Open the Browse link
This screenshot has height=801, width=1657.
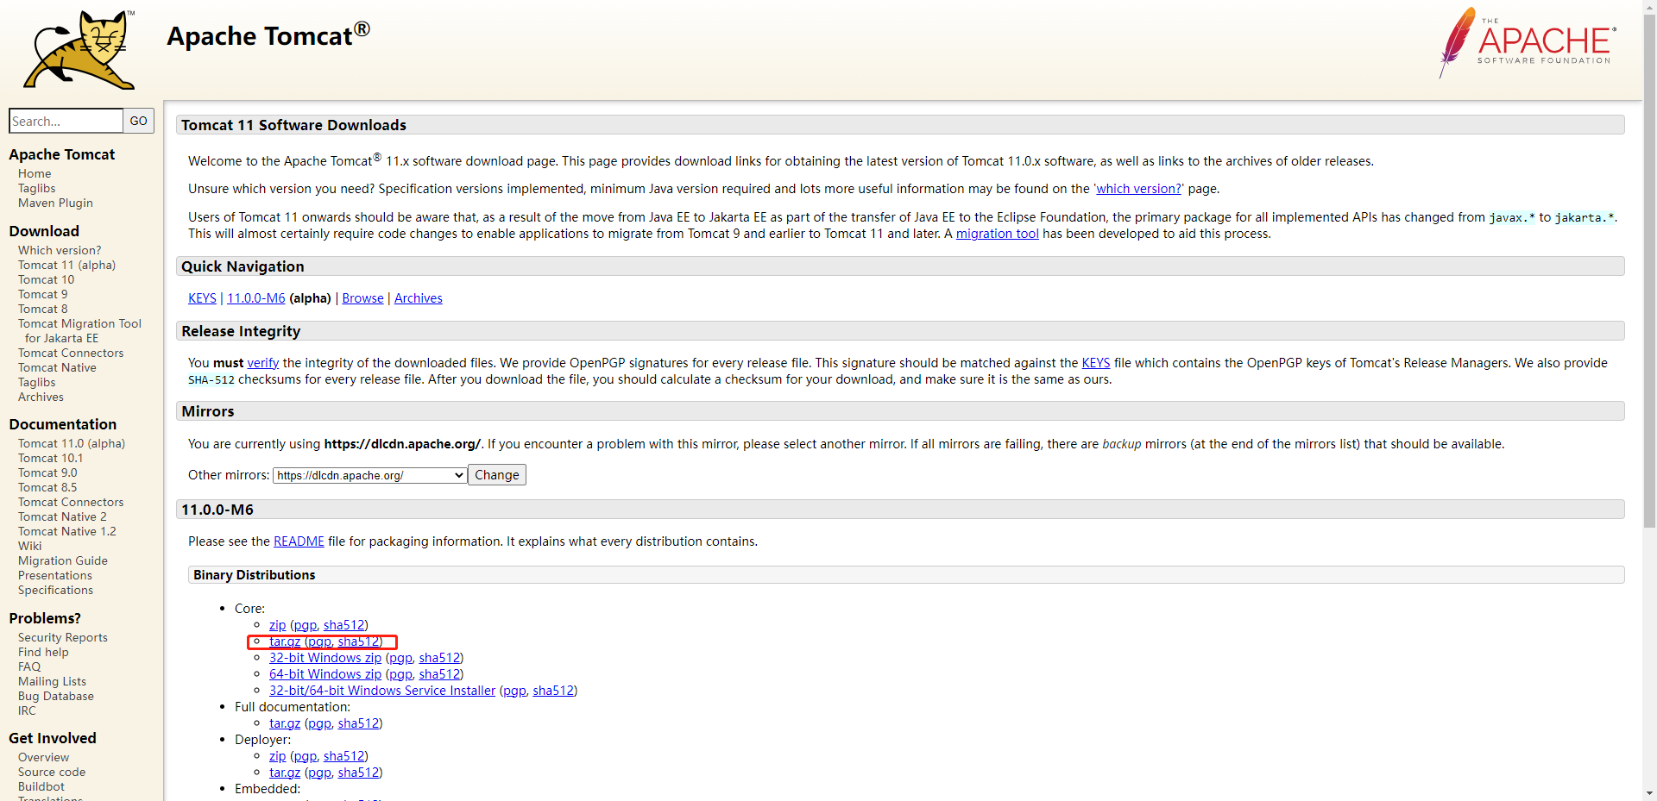click(362, 298)
